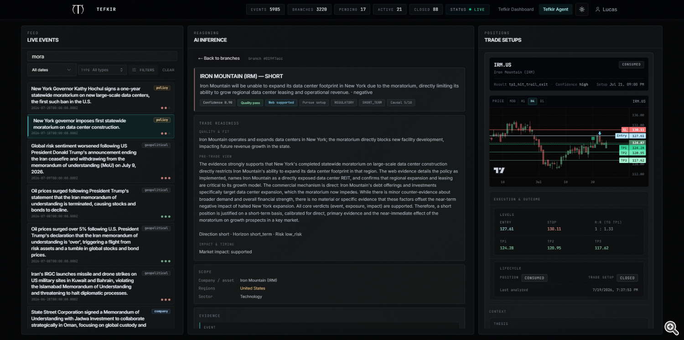Go back to branches
Screen dimensions: 684x340
218,58
